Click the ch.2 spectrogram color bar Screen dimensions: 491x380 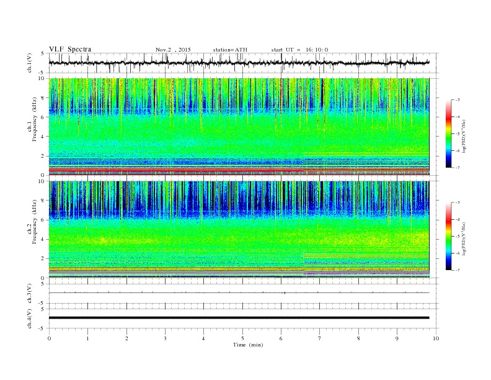pos(448,236)
